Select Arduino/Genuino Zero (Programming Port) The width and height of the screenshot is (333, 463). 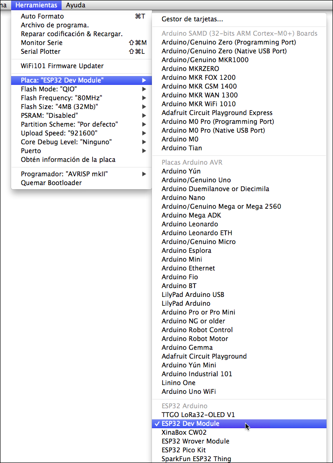tap(239, 42)
